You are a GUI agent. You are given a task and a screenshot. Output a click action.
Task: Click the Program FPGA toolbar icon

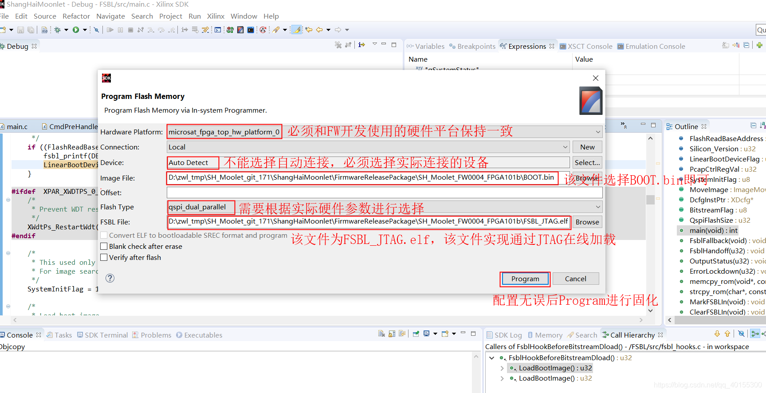[230, 30]
